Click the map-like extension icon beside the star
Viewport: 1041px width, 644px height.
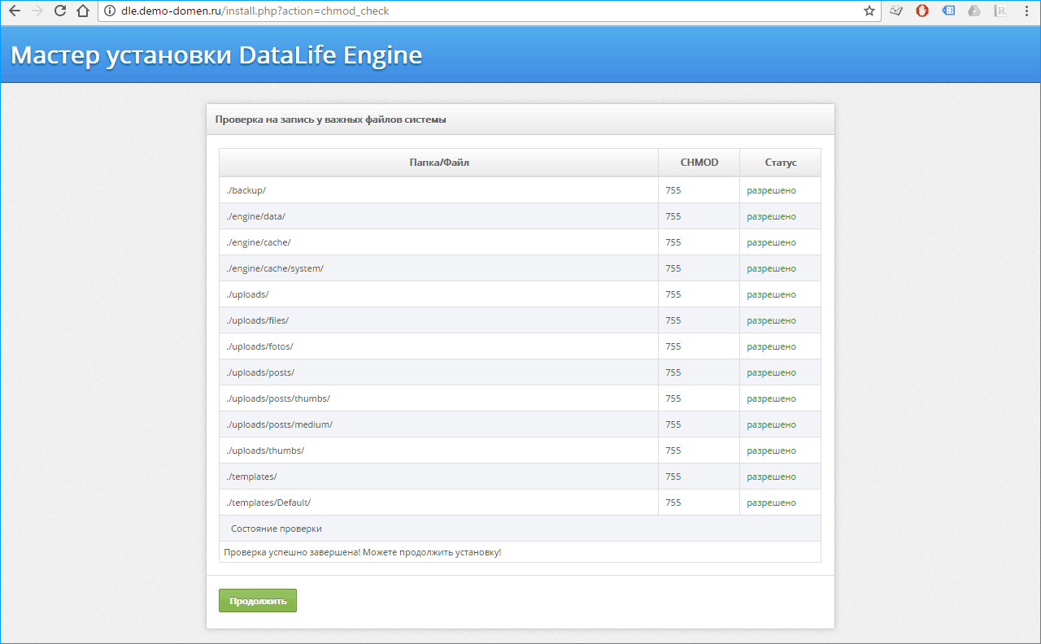pos(896,11)
